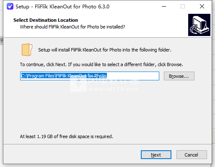
Task: Click the Setup window title text
Action: pos(62,7)
